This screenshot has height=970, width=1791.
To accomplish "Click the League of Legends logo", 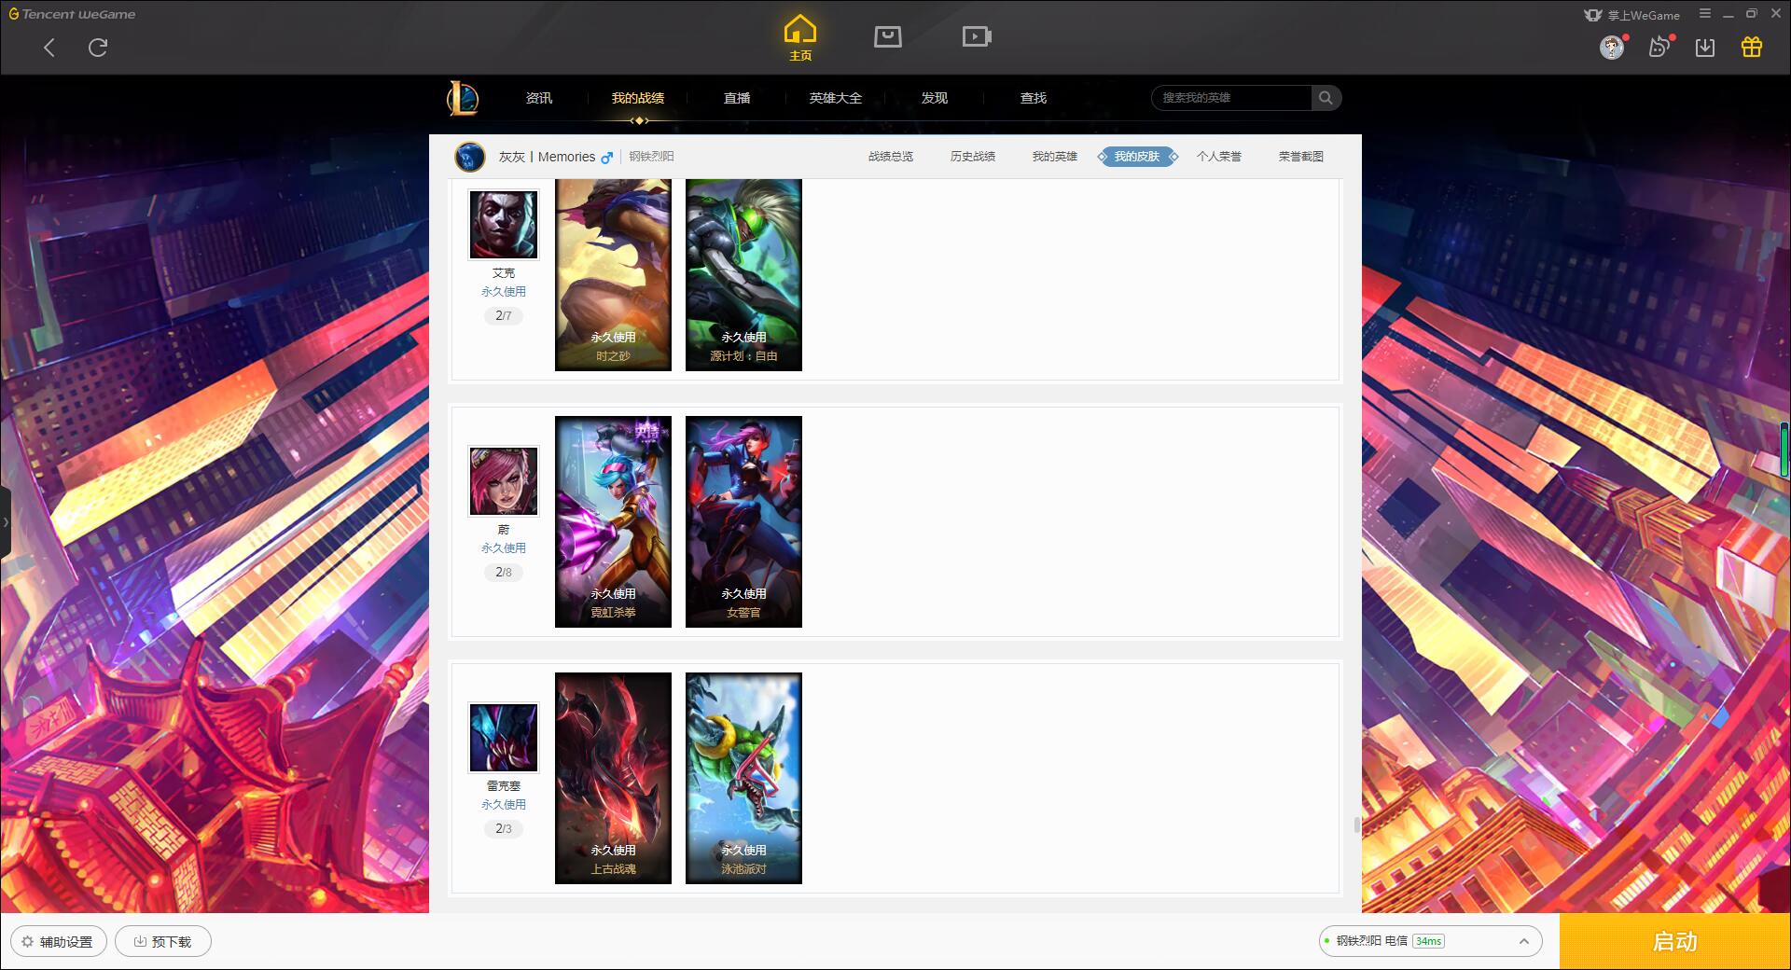I will 463,98.
